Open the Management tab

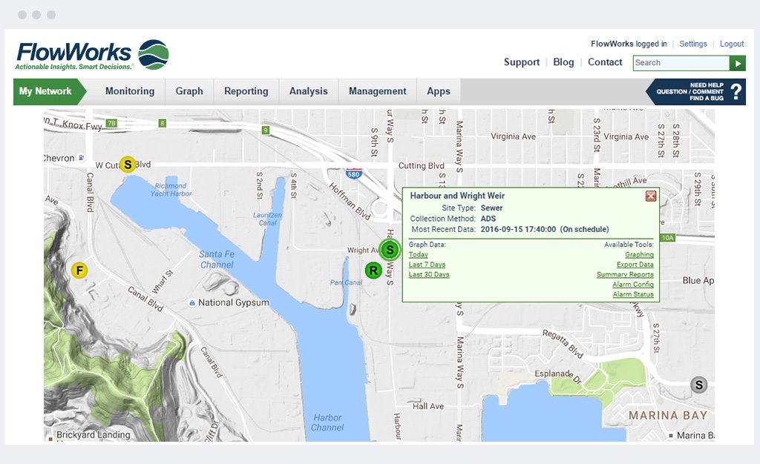[378, 91]
